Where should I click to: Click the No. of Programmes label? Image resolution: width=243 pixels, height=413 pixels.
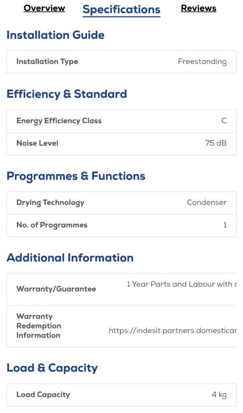(x=52, y=225)
